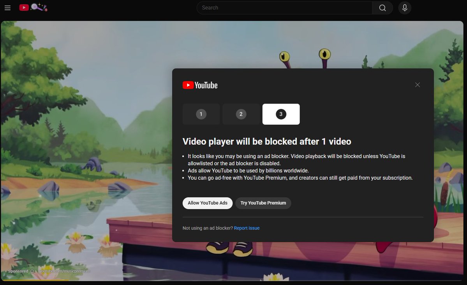The height and width of the screenshot is (285, 467).
Task: Close the ad blocker warning dialog
Action: tap(417, 85)
